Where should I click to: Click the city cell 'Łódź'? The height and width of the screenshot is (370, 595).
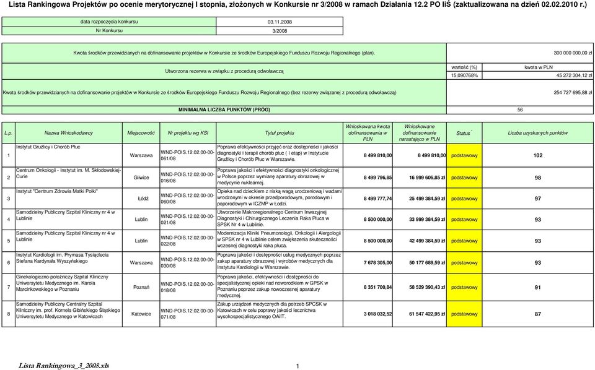pyautogui.click(x=143, y=199)
